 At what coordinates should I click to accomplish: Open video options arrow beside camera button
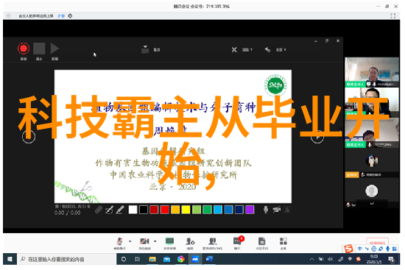coord(155,241)
